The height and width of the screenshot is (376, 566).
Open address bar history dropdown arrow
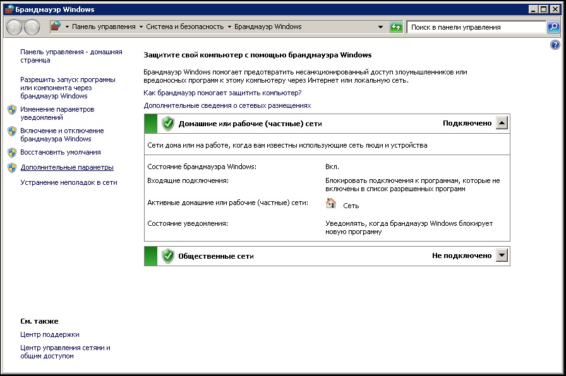pyautogui.click(x=380, y=27)
